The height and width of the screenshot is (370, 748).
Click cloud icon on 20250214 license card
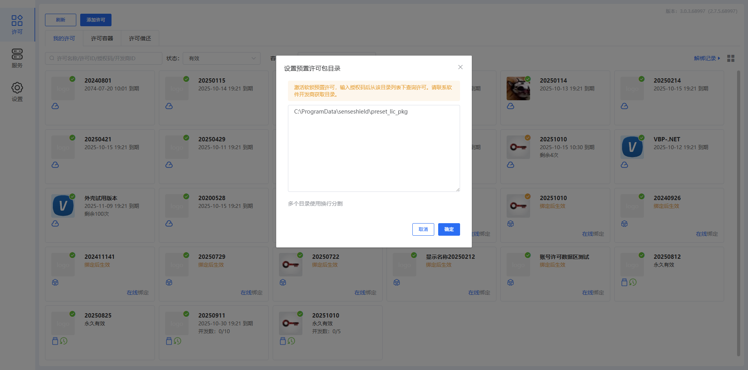click(x=624, y=106)
